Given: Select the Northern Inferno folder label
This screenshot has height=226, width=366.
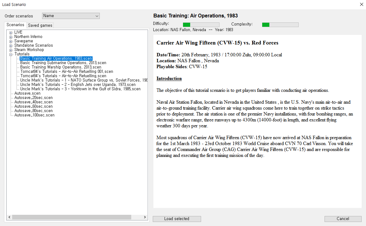Looking at the screenshot, I should (28, 37).
